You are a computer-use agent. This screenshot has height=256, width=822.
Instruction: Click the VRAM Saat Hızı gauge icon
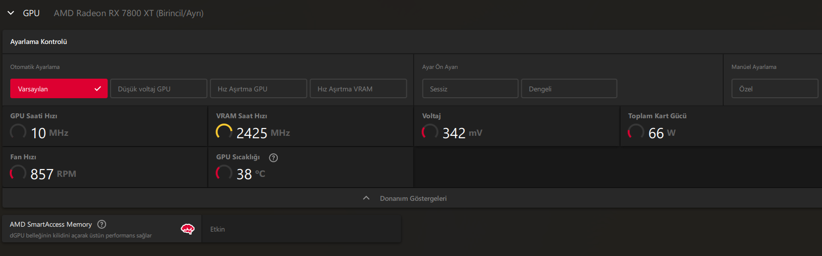coord(224,132)
